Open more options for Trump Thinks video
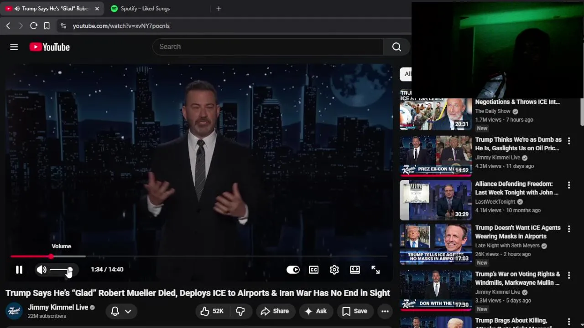The height and width of the screenshot is (328, 584). (x=569, y=141)
